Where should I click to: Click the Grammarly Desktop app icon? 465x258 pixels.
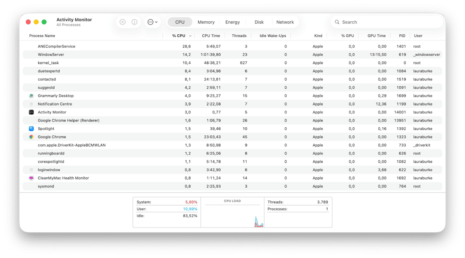[31, 96]
